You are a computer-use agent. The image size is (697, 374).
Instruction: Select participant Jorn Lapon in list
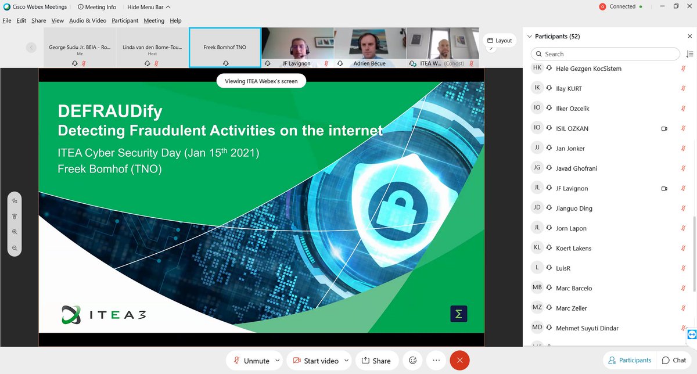tap(609, 228)
